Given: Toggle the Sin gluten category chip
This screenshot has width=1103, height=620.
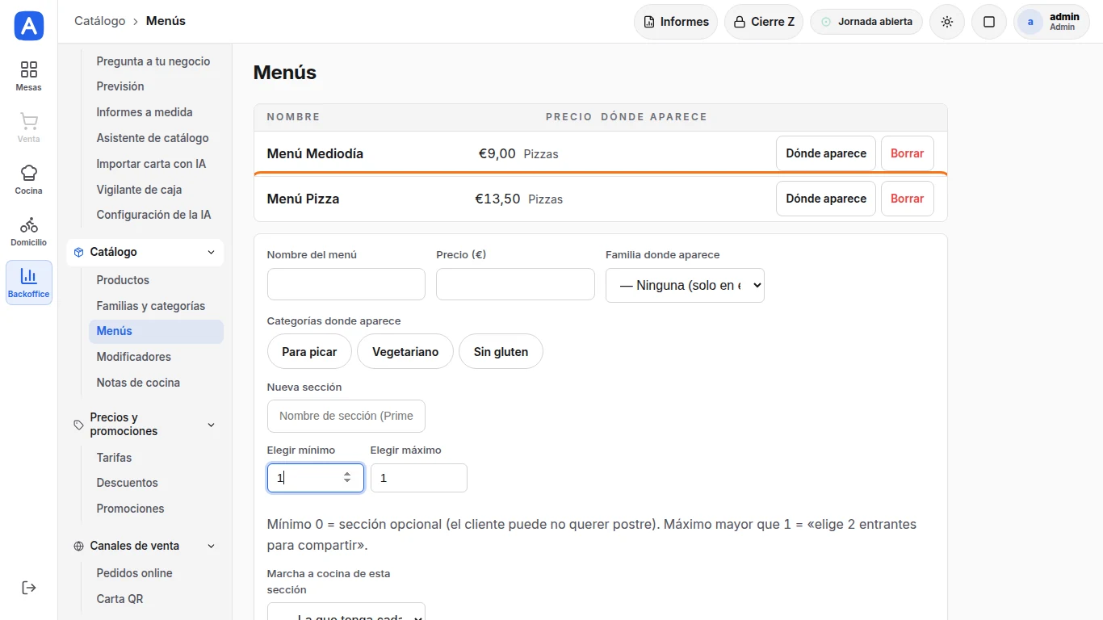Looking at the screenshot, I should pyautogui.click(x=501, y=352).
